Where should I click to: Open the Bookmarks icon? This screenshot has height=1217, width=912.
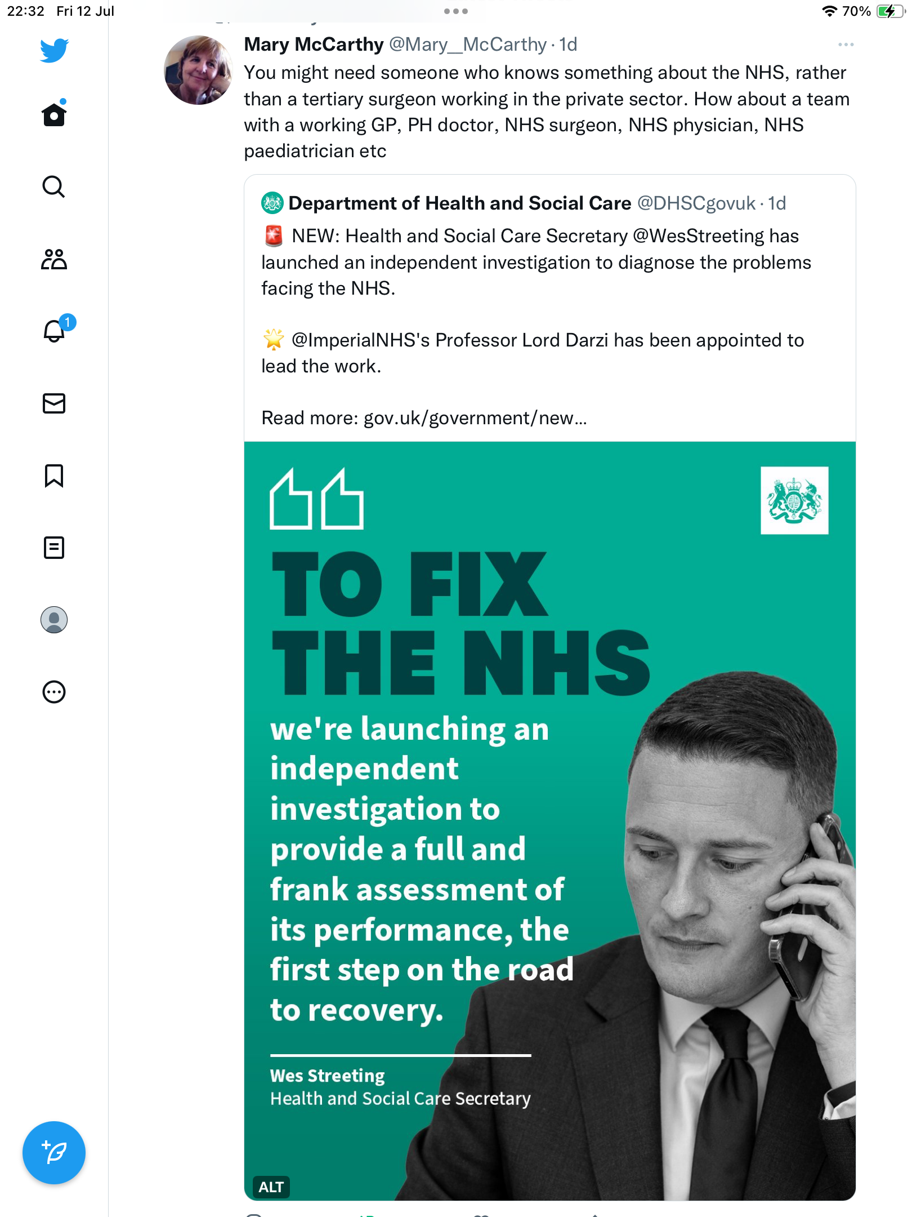click(54, 476)
